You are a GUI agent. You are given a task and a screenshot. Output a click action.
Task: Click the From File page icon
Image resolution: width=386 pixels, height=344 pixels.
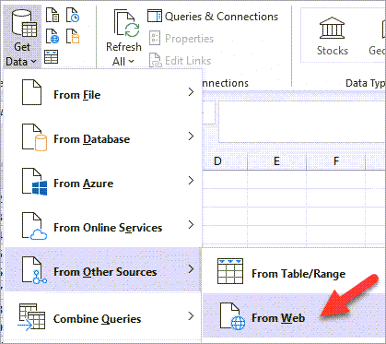tap(31, 92)
